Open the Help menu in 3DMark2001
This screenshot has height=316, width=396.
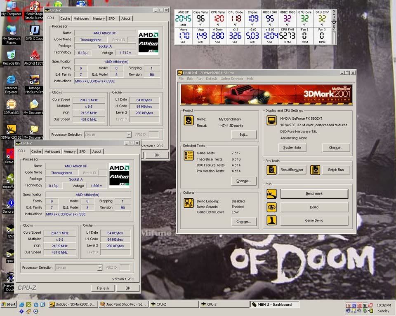pos(250,79)
